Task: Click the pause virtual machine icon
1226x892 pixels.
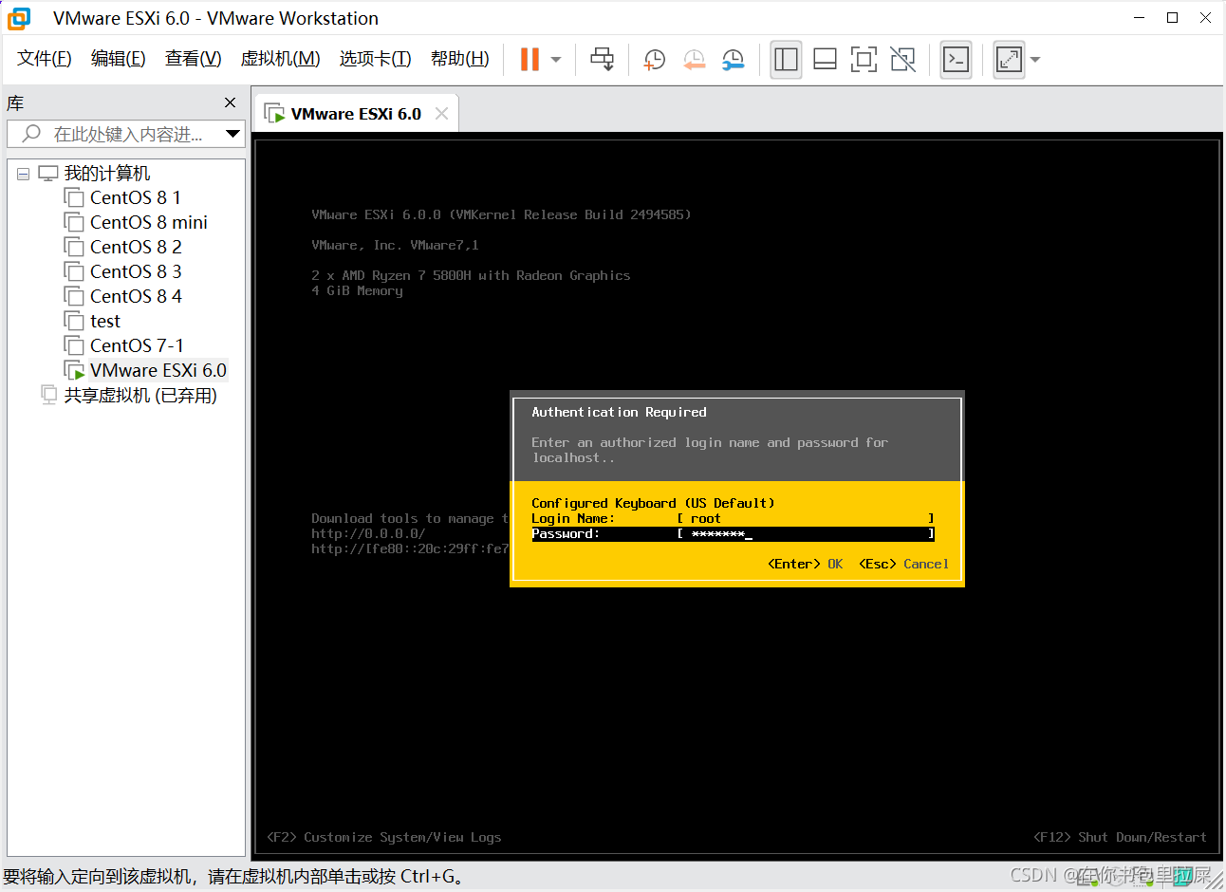Action: pyautogui.click(x=529, y=59)
